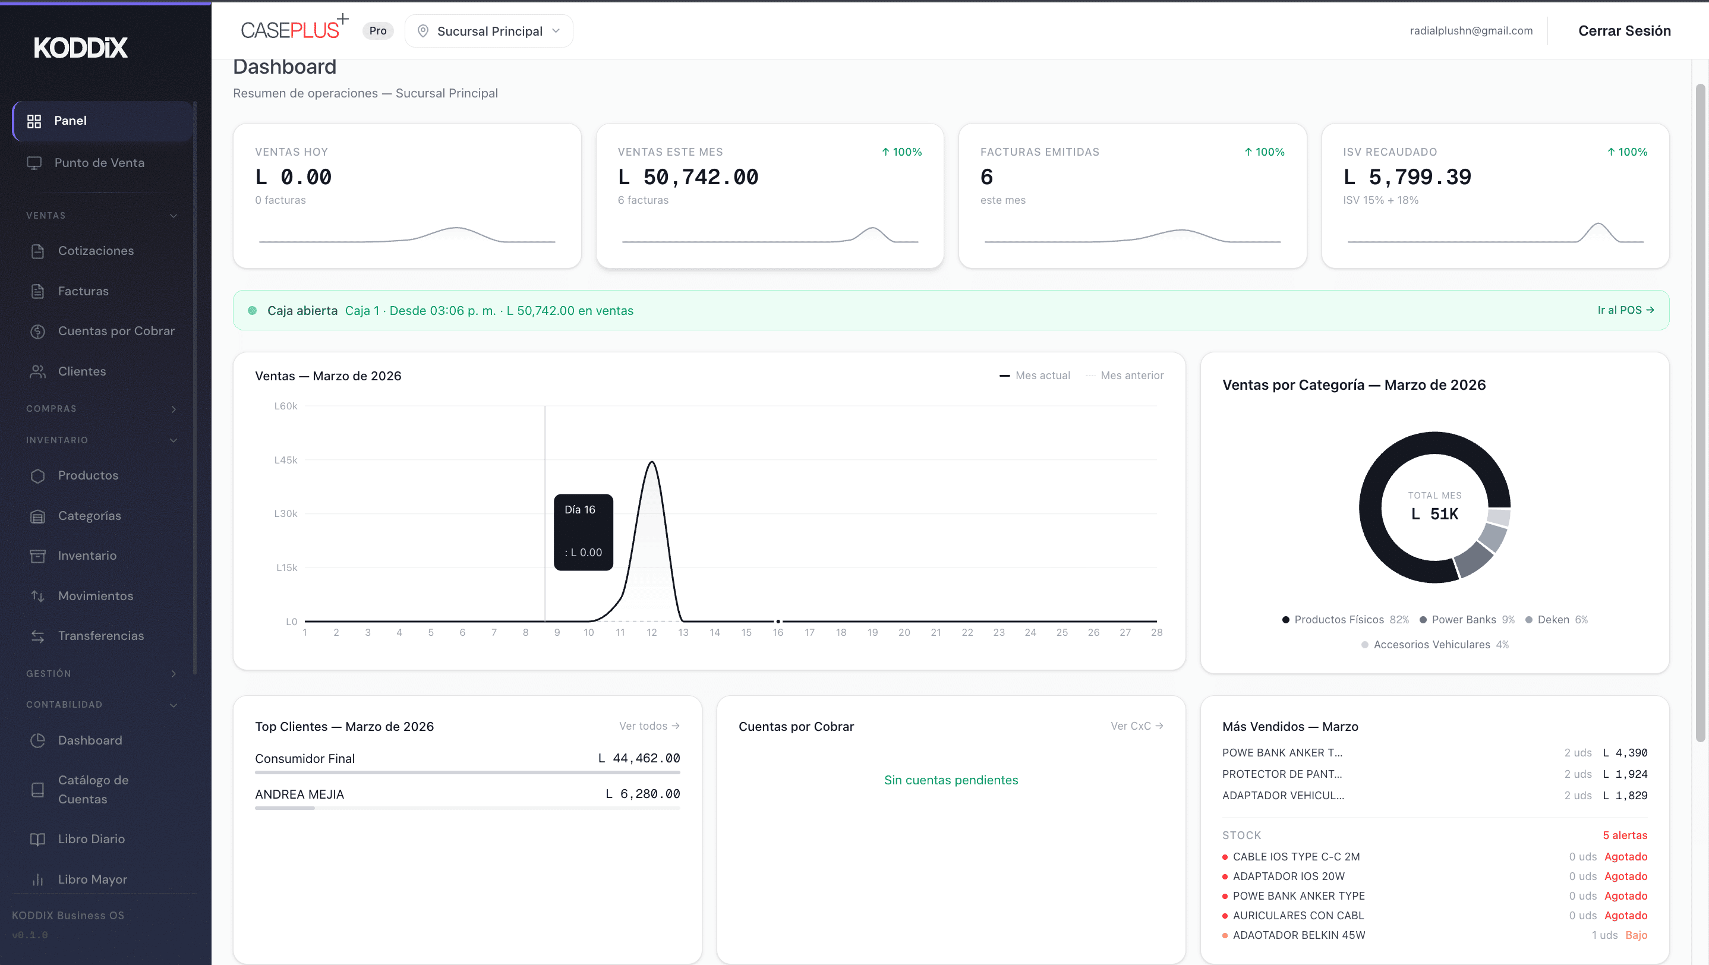
Task: Click the Productos hexagon icon
Action: pyautogui.click(x=38, y=476)
